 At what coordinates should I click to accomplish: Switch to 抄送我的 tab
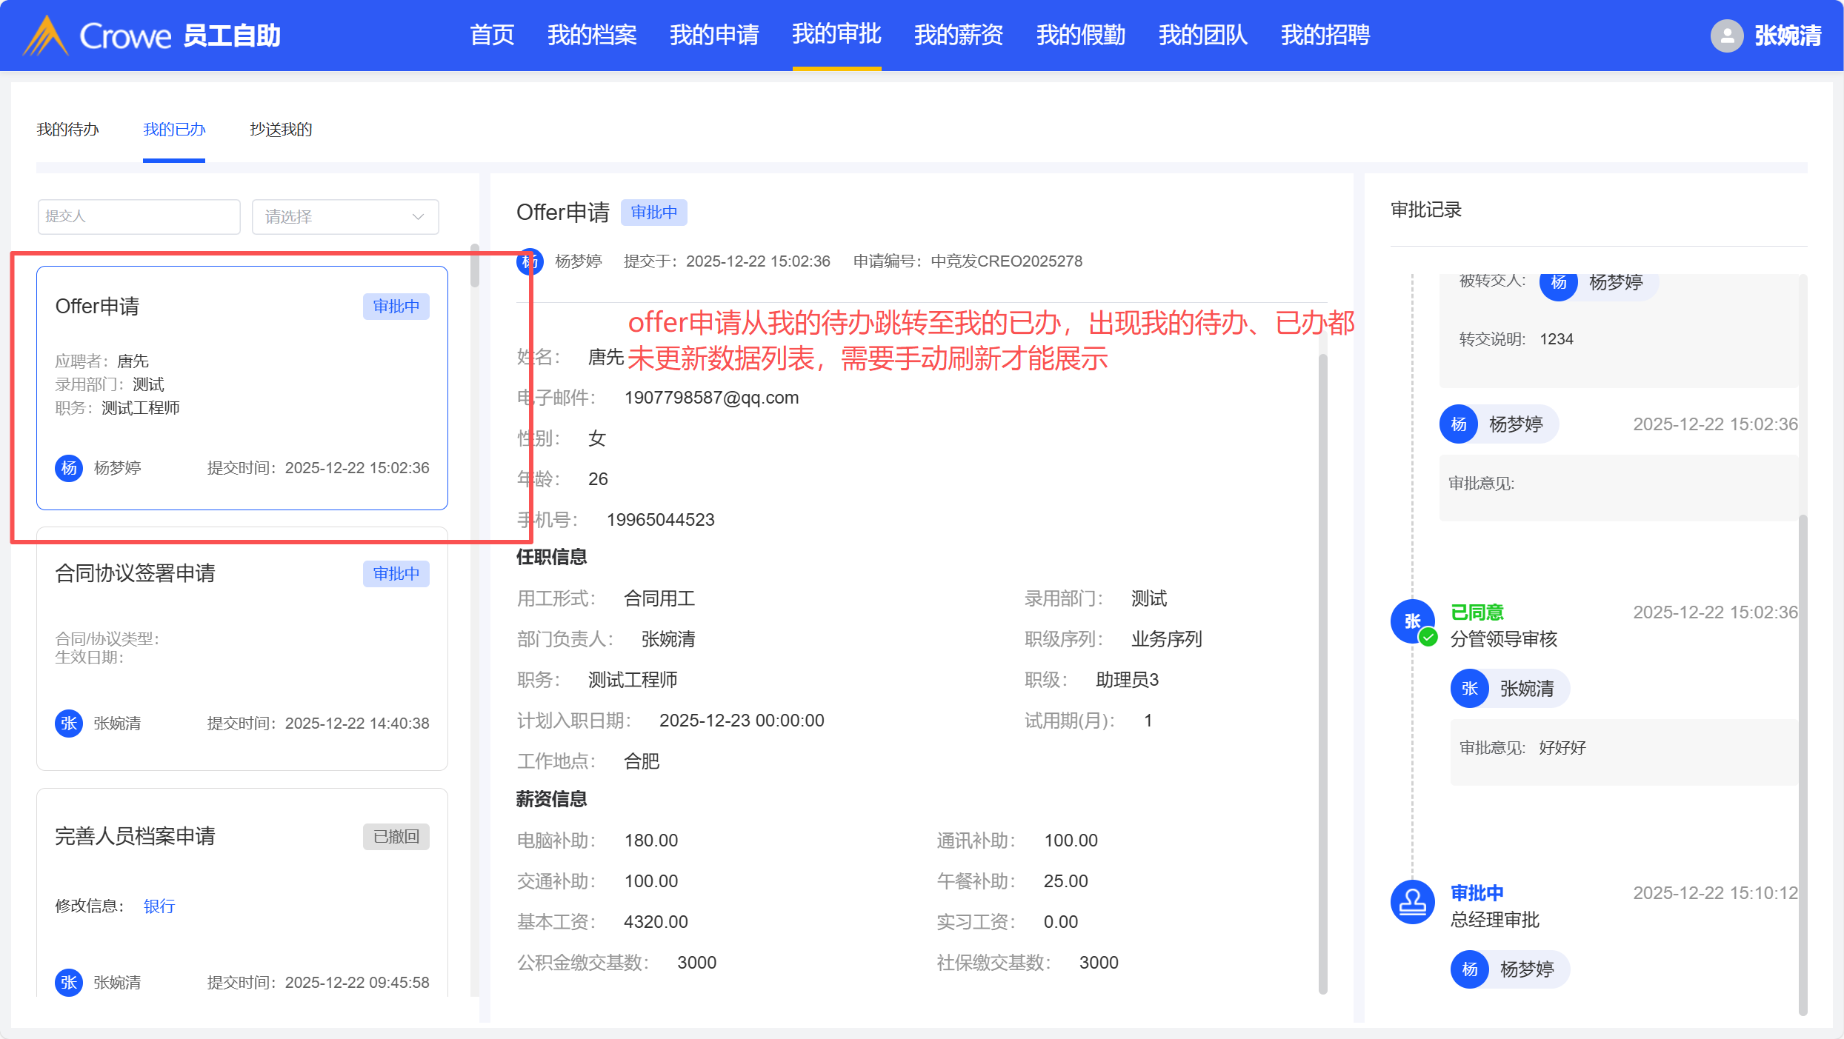click(x=281, y=130)
